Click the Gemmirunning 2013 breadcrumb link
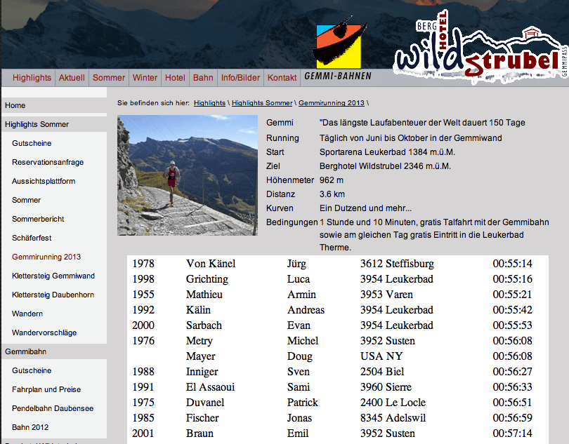 click(x=332, y=103)
